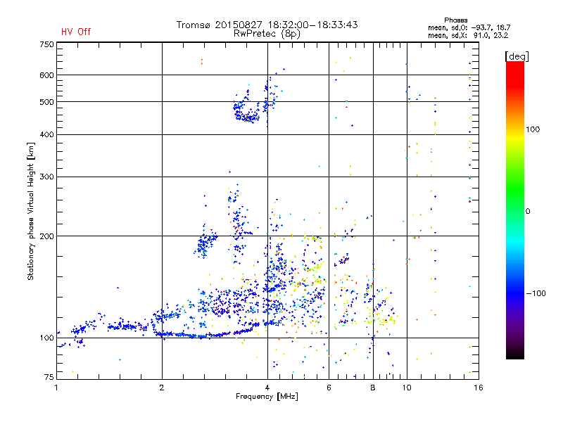
Task: Click the 'Stationary phase Virtual Height [km]' axis title
Action: click(31, 212)
